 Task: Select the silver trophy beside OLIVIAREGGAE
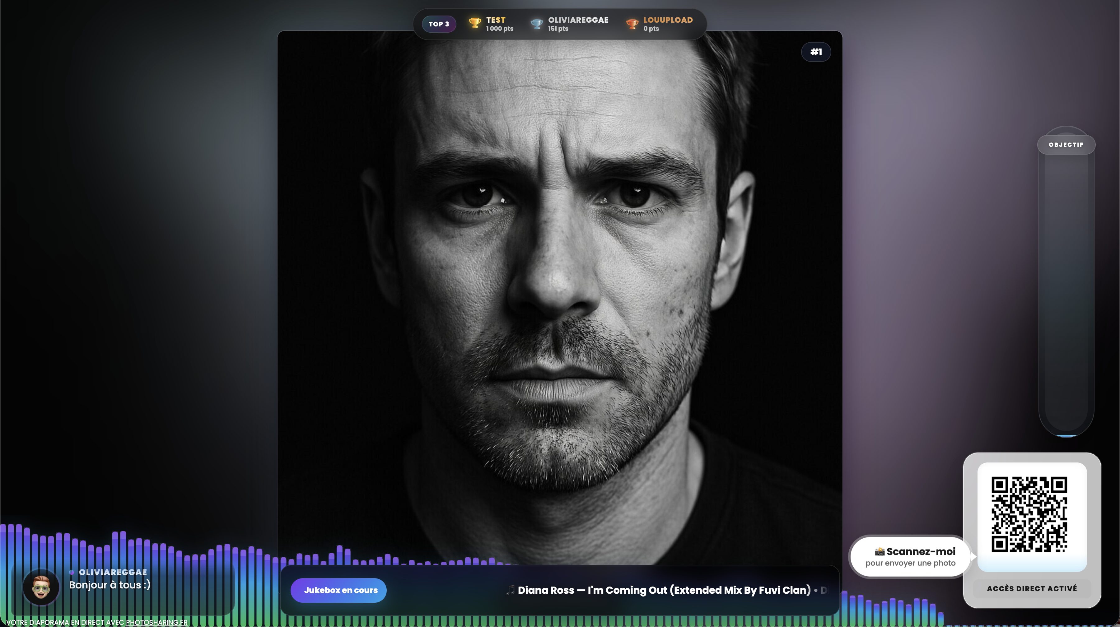tap(536, 23)
